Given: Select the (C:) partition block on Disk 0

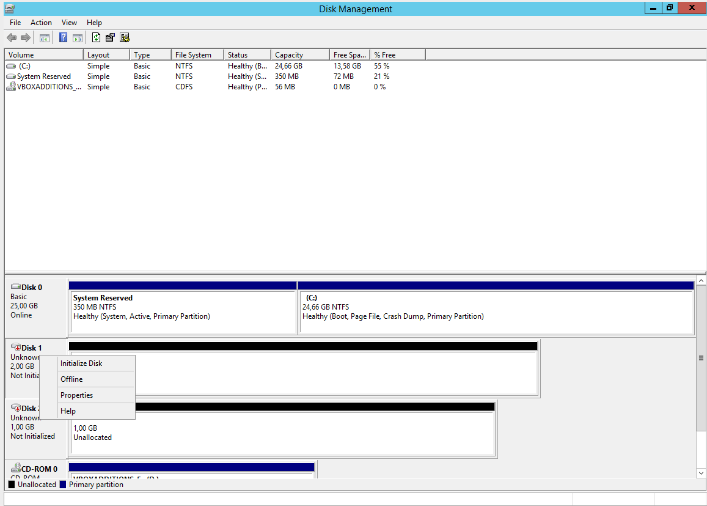Looking at the screenshot, I should (496, 307).
